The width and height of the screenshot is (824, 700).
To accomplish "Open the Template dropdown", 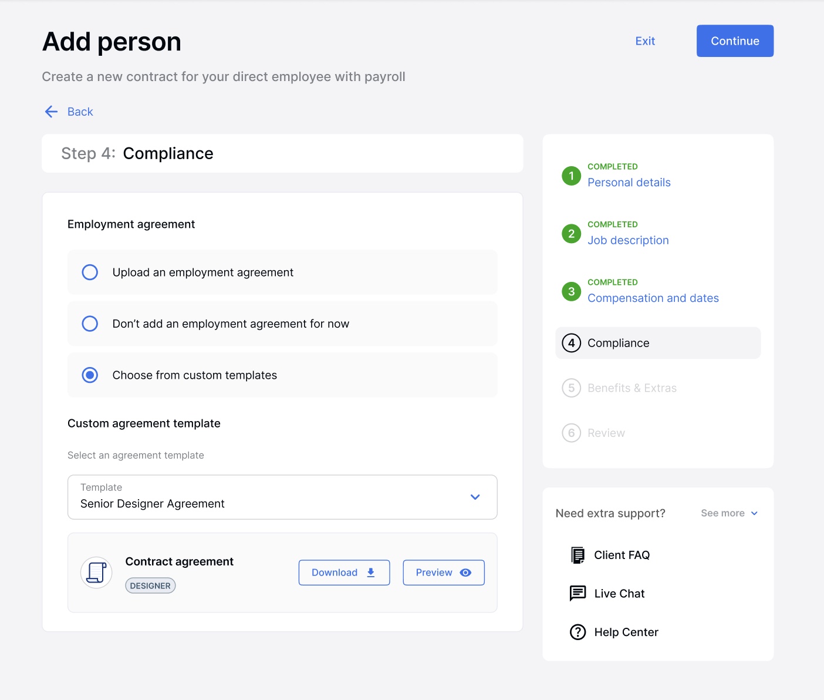I will tap(282, 497).
